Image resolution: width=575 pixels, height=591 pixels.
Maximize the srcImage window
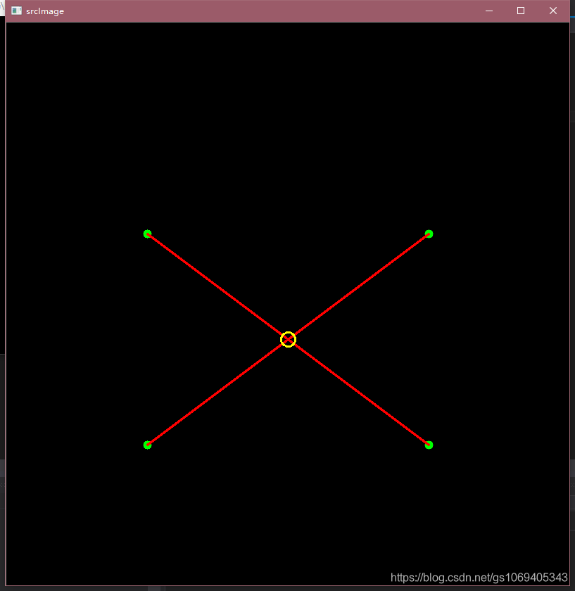521,11
